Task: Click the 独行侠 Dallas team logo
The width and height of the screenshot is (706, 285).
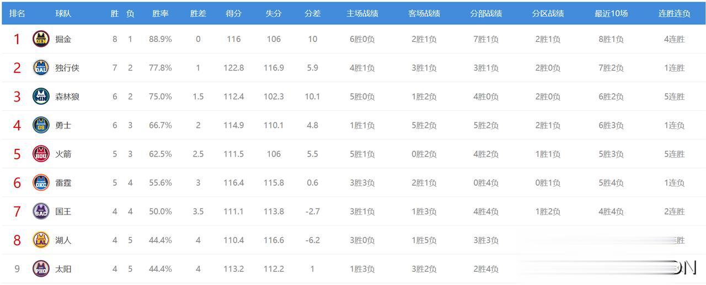Action: 41,67
